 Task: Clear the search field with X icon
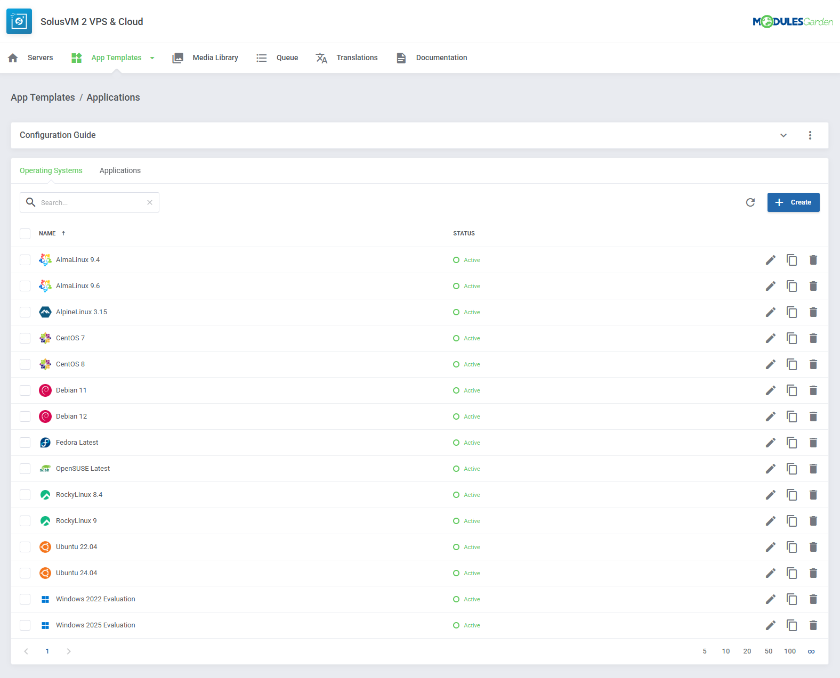(150, 202)
